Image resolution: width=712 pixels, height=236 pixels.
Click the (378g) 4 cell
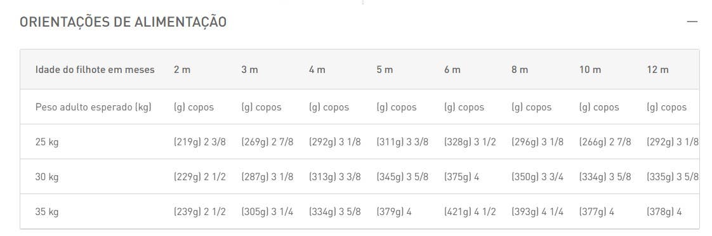coord(664,213)
